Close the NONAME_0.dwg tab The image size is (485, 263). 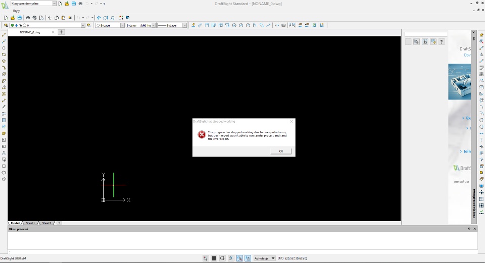[53, 32]
